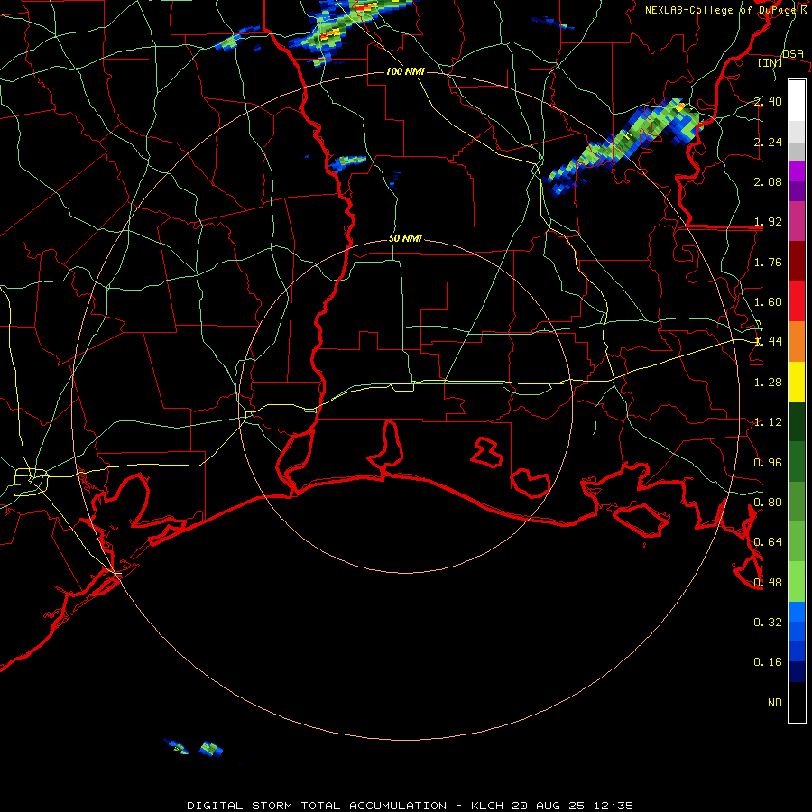
Task: Click the DSA product label
Action: tap(792, 53)
